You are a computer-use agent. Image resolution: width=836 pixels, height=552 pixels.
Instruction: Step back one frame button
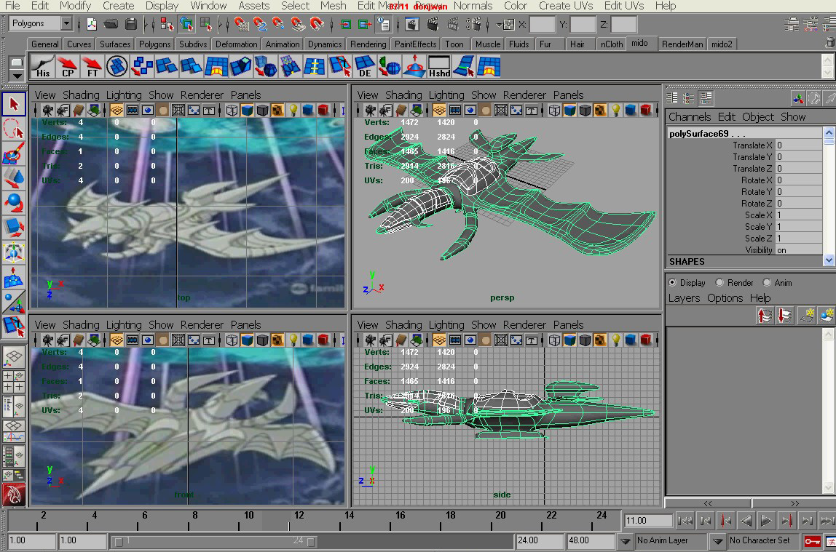click(706, 521)
